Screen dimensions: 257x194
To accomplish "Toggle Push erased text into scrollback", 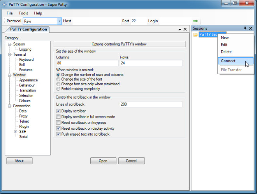I will pyautogui.click(x=58, y=134).
